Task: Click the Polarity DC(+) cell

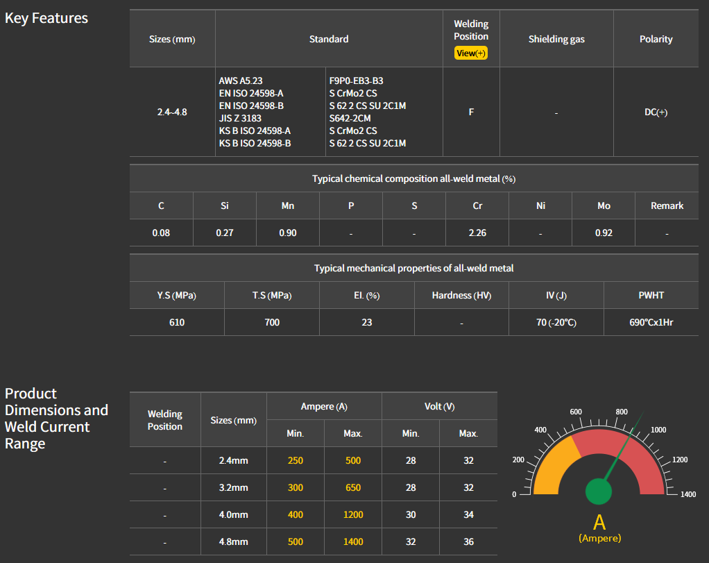Action: 656,112
